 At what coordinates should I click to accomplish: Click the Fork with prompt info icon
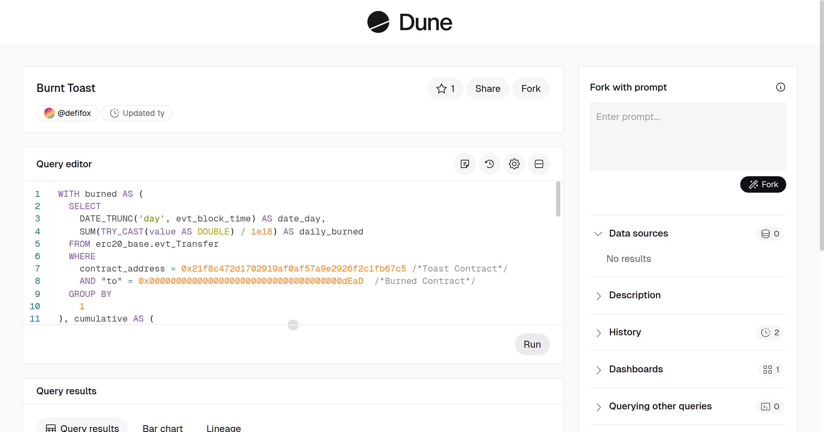tap(780, 87)
